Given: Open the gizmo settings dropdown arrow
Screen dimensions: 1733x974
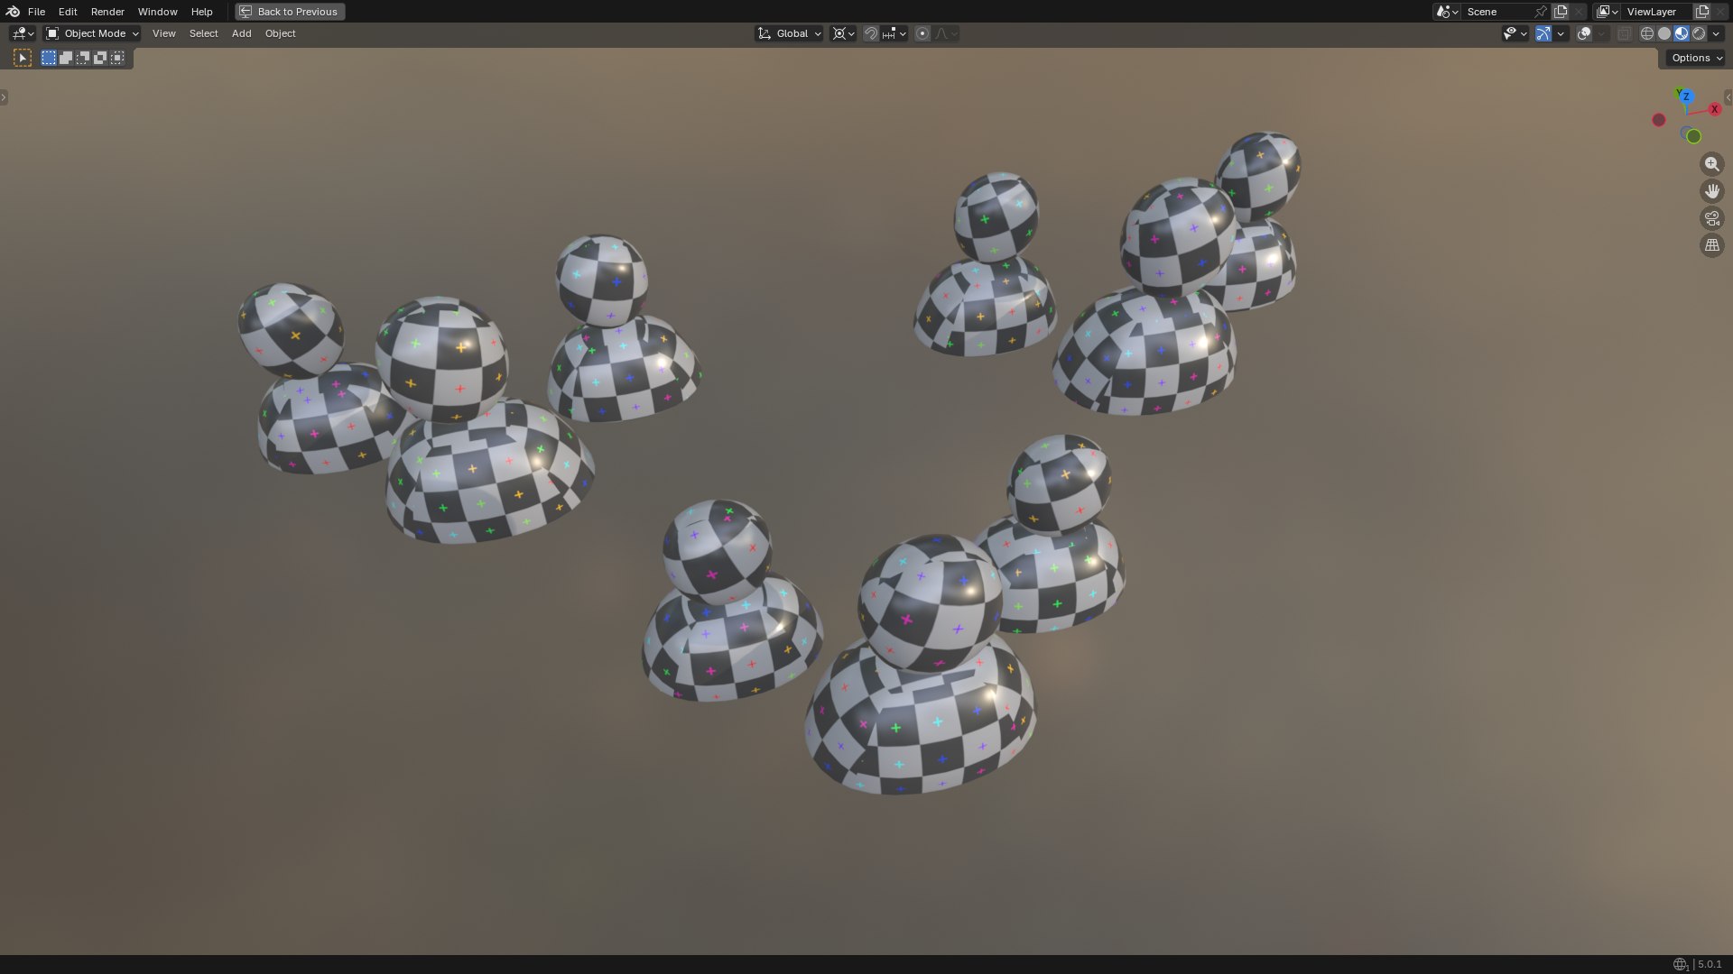Looking at the screenshot, I should pos(1561,33).
